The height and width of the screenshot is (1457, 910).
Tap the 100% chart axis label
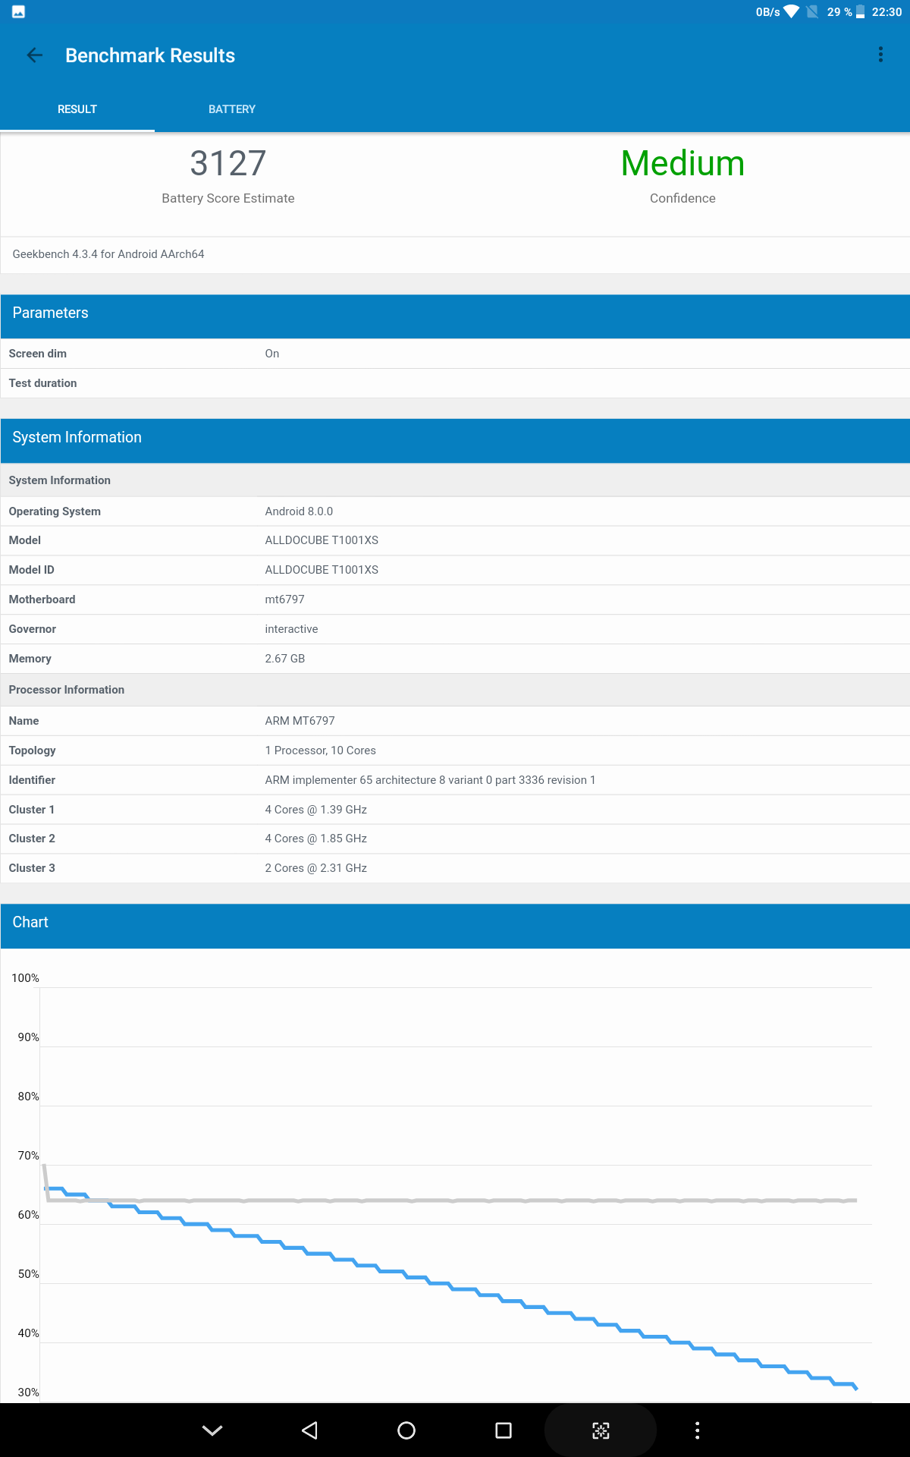coord(25,978)
